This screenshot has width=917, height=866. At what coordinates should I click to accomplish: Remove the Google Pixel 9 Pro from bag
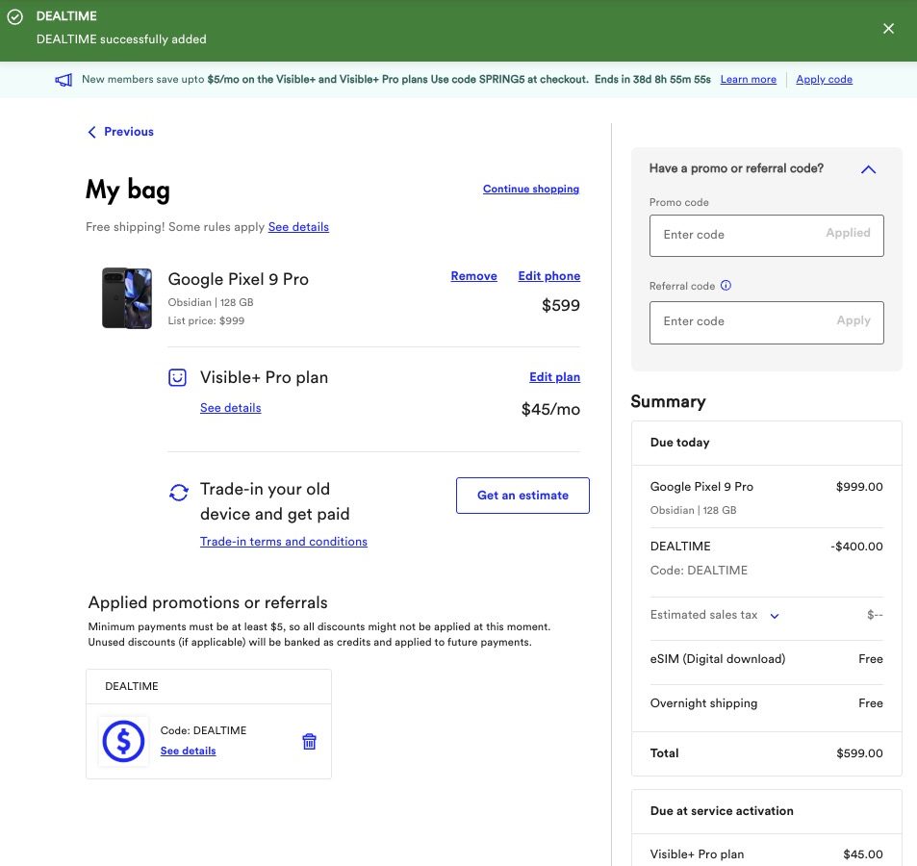coord(473,276)
